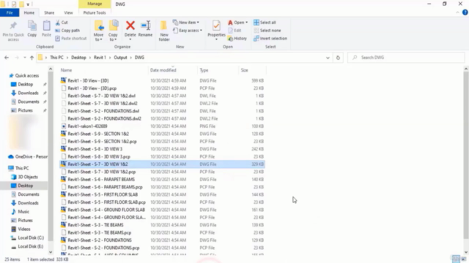The height and width of the screenshot is (263, 469).
Task: Sort files by Size column header
Action: pos(252,70)
